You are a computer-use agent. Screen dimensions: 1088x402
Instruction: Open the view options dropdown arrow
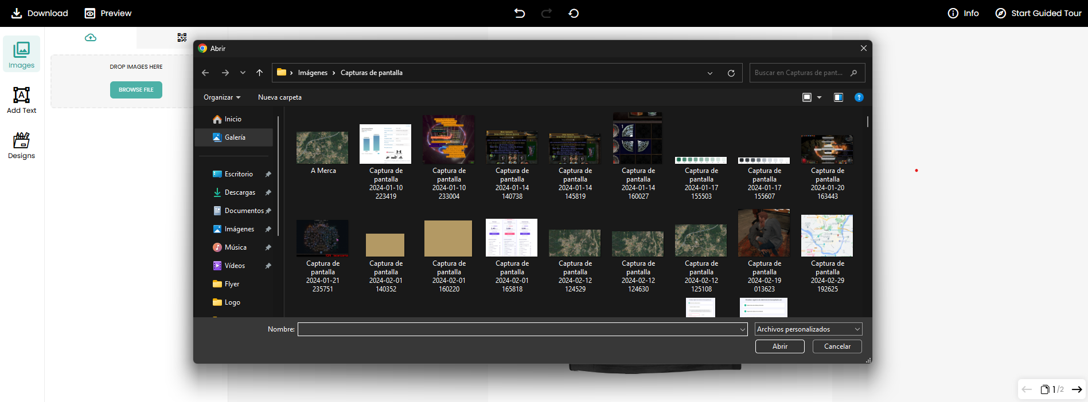(819, 97)
